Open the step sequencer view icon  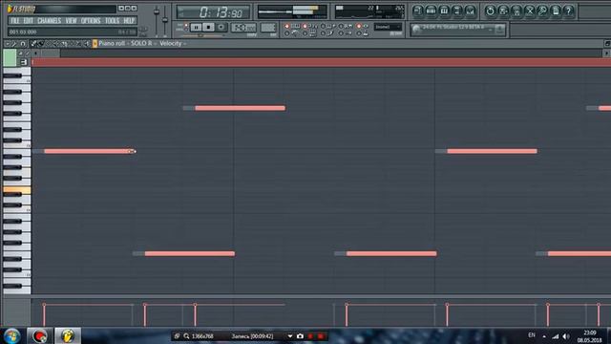coord(431,11)
